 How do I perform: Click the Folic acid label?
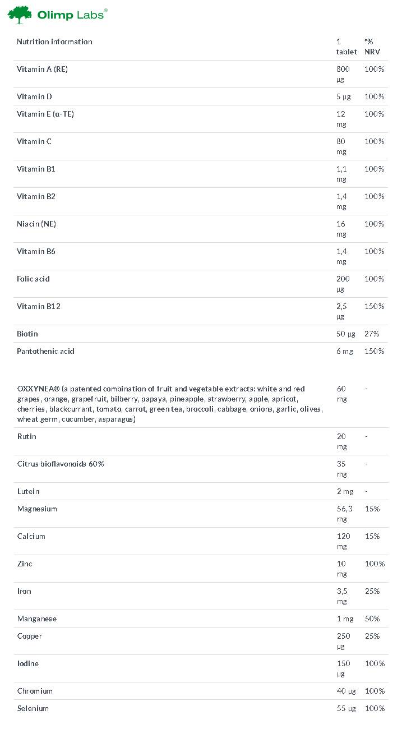point(33,279)
